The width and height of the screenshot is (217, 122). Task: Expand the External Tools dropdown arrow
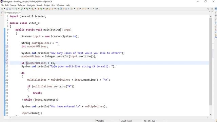(35, 9)
